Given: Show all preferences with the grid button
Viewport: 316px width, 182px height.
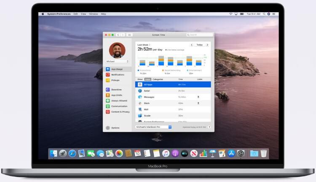Looking at the screenshot, I should click(129, 35).
